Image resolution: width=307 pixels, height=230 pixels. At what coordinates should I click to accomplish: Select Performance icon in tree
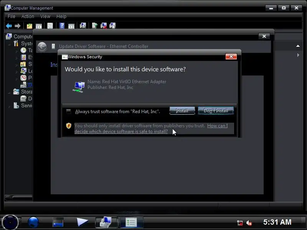tap(23, 78)
